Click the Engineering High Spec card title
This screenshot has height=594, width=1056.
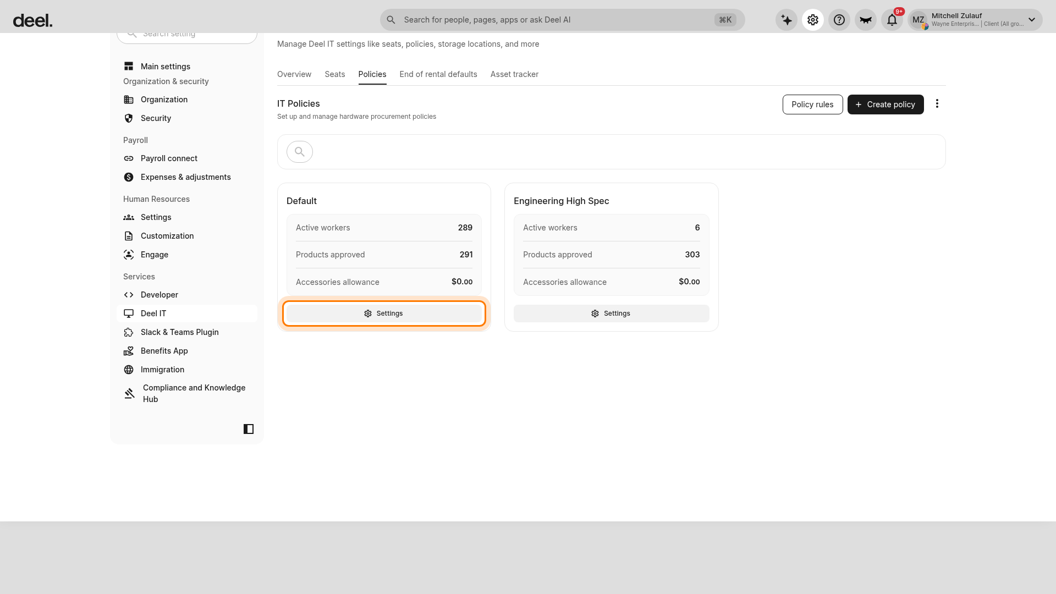pos(561,201)
